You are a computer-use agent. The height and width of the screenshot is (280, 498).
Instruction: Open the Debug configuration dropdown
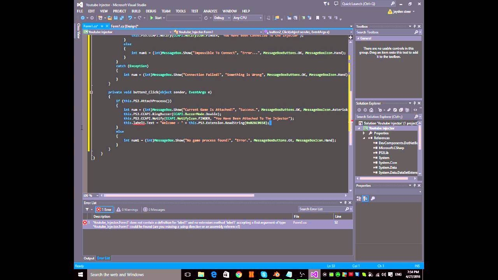(221, 18)
